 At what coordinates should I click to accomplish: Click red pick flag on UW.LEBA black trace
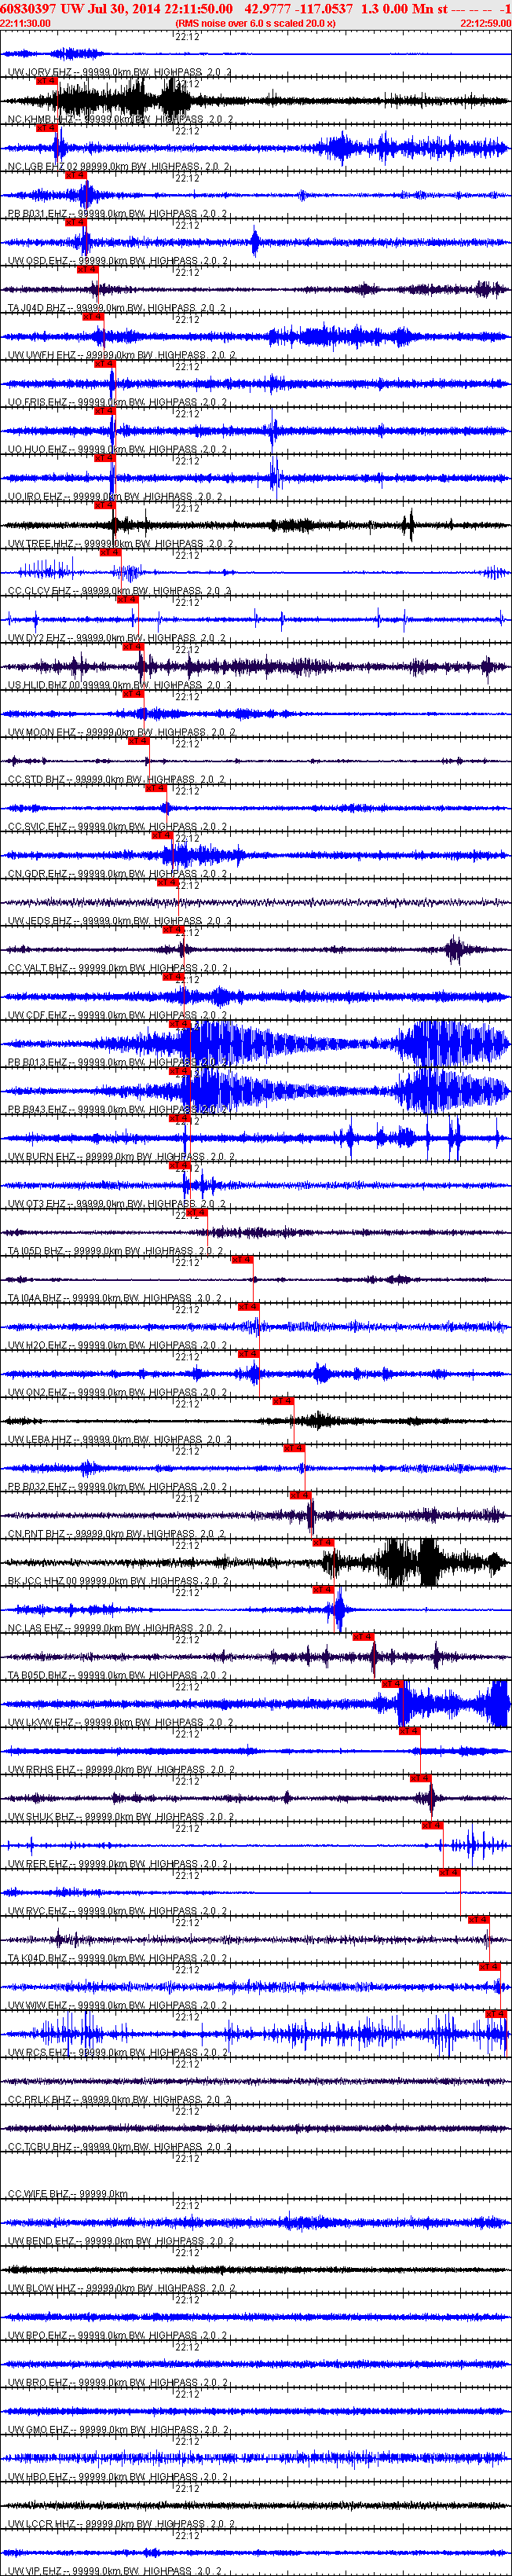pyautogui.click(x=283, y=1401)
